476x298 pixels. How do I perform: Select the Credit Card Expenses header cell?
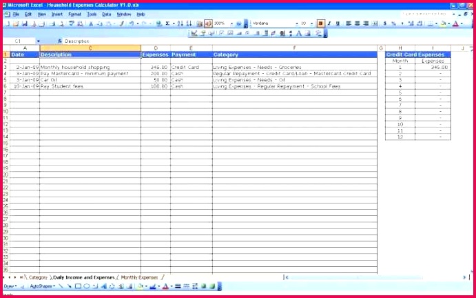(418, 54)
